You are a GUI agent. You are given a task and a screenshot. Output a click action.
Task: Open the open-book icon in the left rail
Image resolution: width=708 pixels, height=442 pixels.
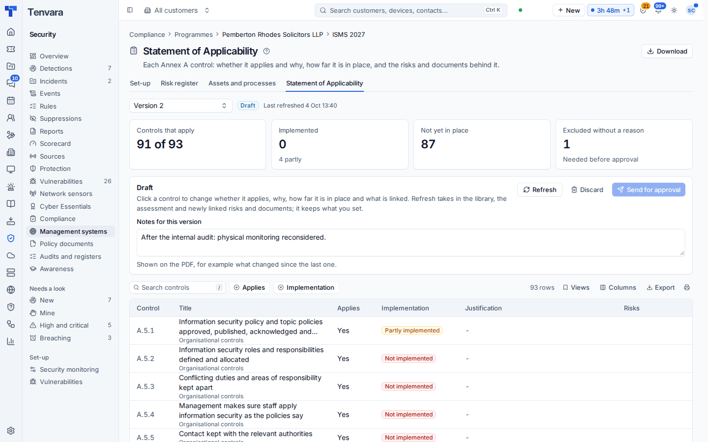(11, 204)
